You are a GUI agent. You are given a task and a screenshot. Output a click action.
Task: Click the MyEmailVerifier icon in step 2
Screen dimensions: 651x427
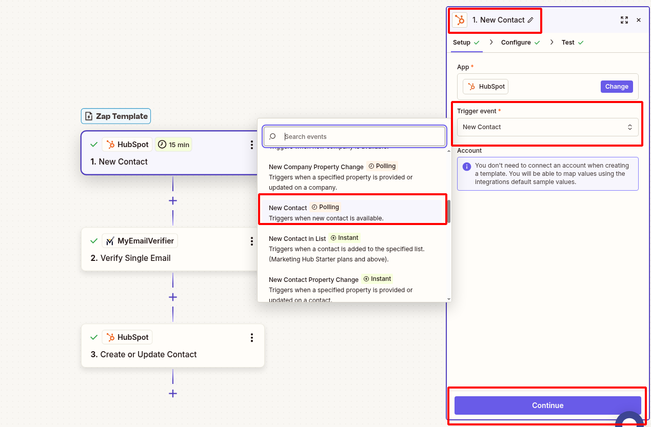click(108, 240)
